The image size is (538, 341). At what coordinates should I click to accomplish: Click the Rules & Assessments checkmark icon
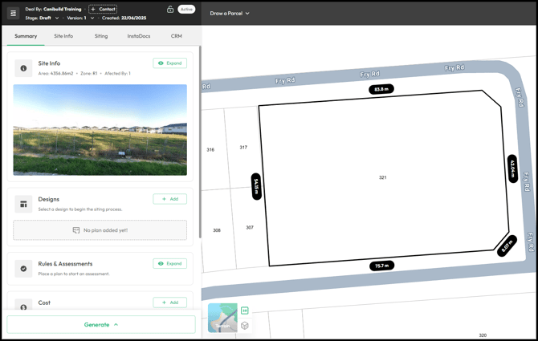(23, 269)
